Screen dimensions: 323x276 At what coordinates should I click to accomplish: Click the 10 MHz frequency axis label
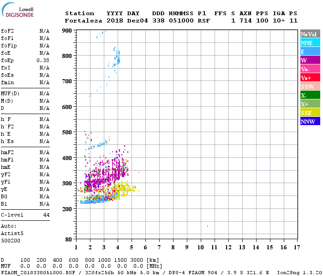click(x=201, y=247)
